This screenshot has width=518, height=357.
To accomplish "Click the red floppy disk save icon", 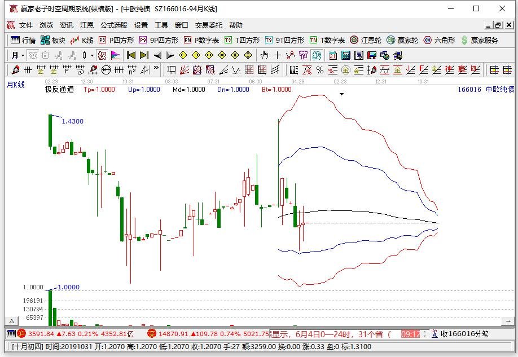I will 372,55.
